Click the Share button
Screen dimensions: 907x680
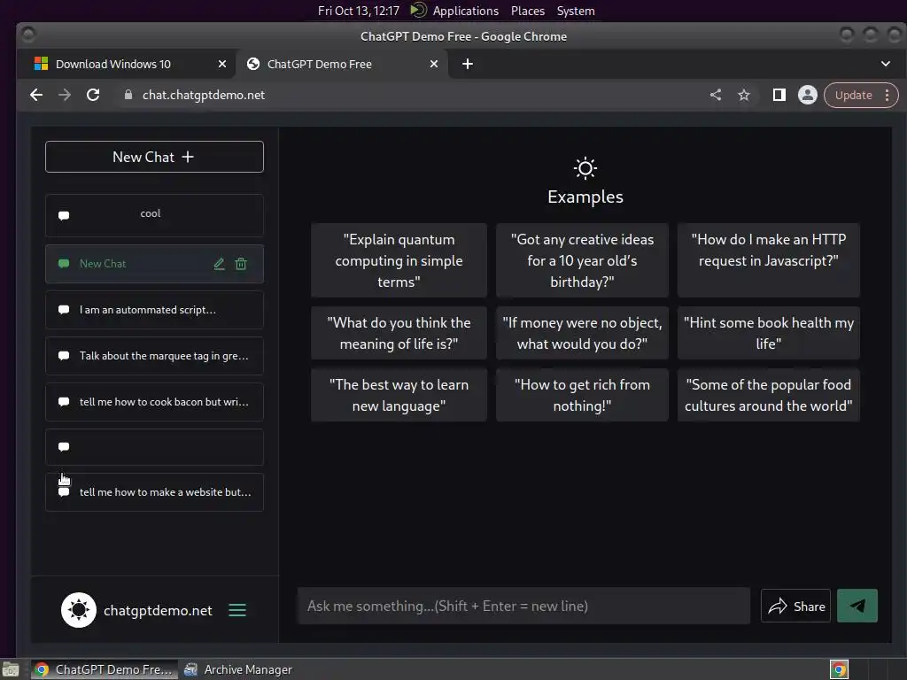coord(796,606)
